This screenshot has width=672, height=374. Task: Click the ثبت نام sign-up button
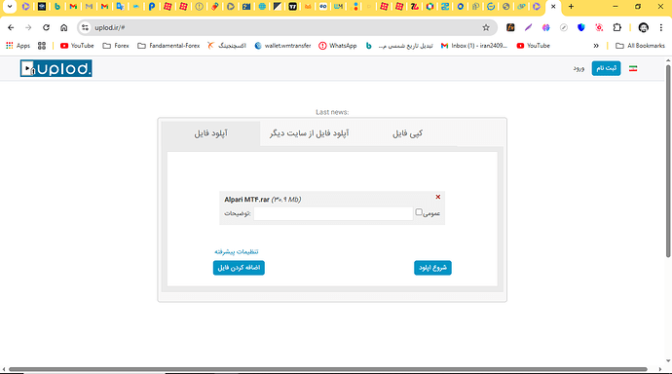pyautogui.click(x=606, y=68)
